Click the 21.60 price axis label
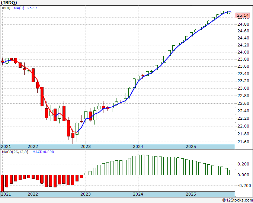The height and width of the screenshot is (203, 253). pos(243,142)
